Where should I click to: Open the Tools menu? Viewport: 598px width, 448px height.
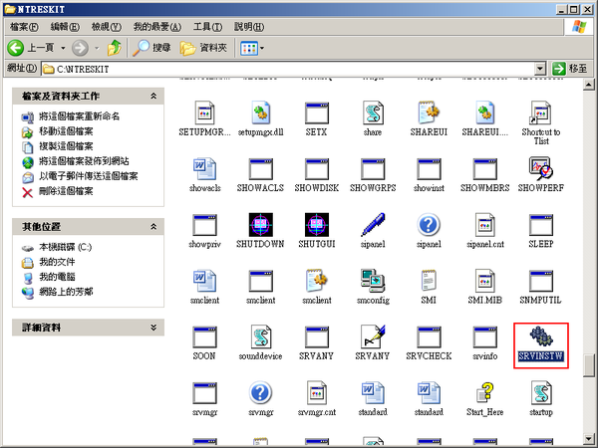tap(207, 27)
